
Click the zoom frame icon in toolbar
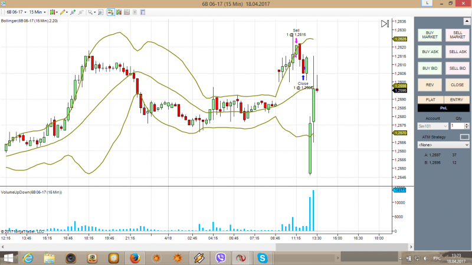pyautogui.click(x=101, y=12)
